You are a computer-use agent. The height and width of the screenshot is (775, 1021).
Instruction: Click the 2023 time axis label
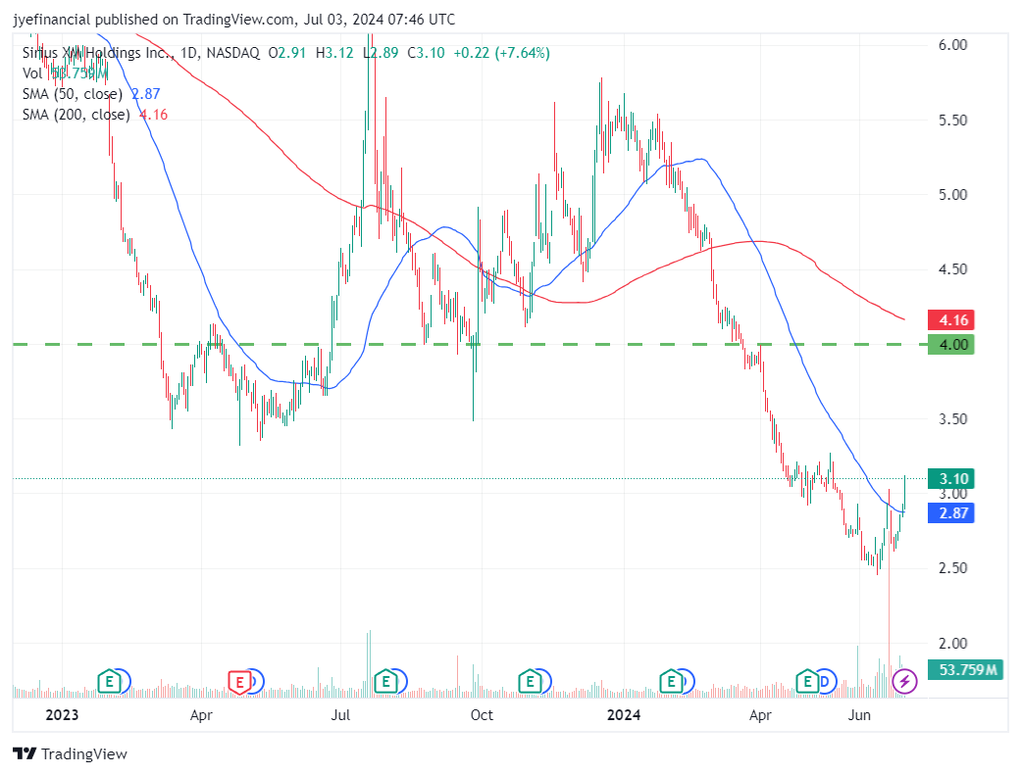(x=62, y=715)
